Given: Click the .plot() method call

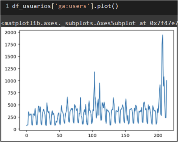Looking at the screenshot, I should tap(108, 6).
